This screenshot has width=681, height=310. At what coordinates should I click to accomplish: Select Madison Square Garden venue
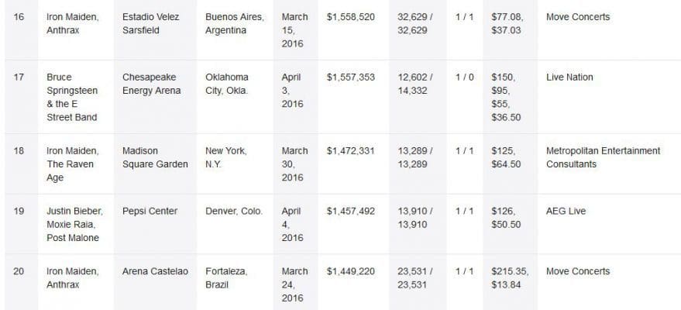coord(155,157)
